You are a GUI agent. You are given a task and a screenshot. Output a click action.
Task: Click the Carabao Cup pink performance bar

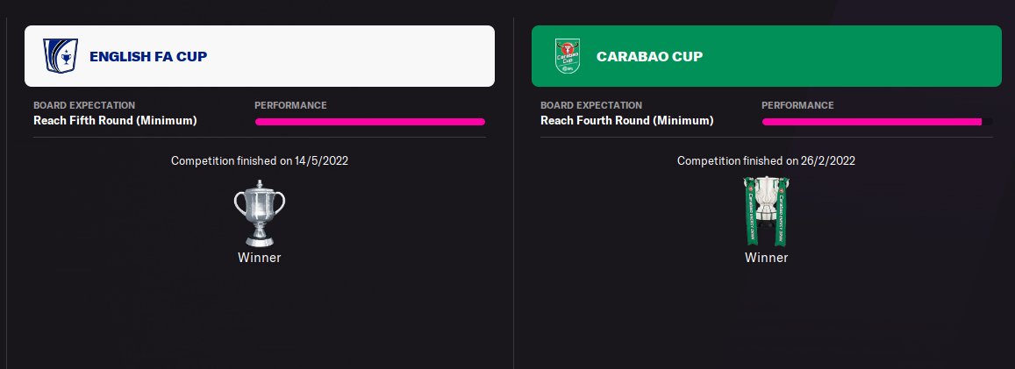[871, 122]
